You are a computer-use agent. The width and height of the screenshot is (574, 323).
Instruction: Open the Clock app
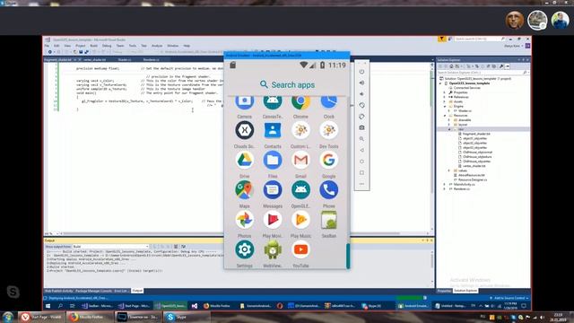tap(329, 103)
